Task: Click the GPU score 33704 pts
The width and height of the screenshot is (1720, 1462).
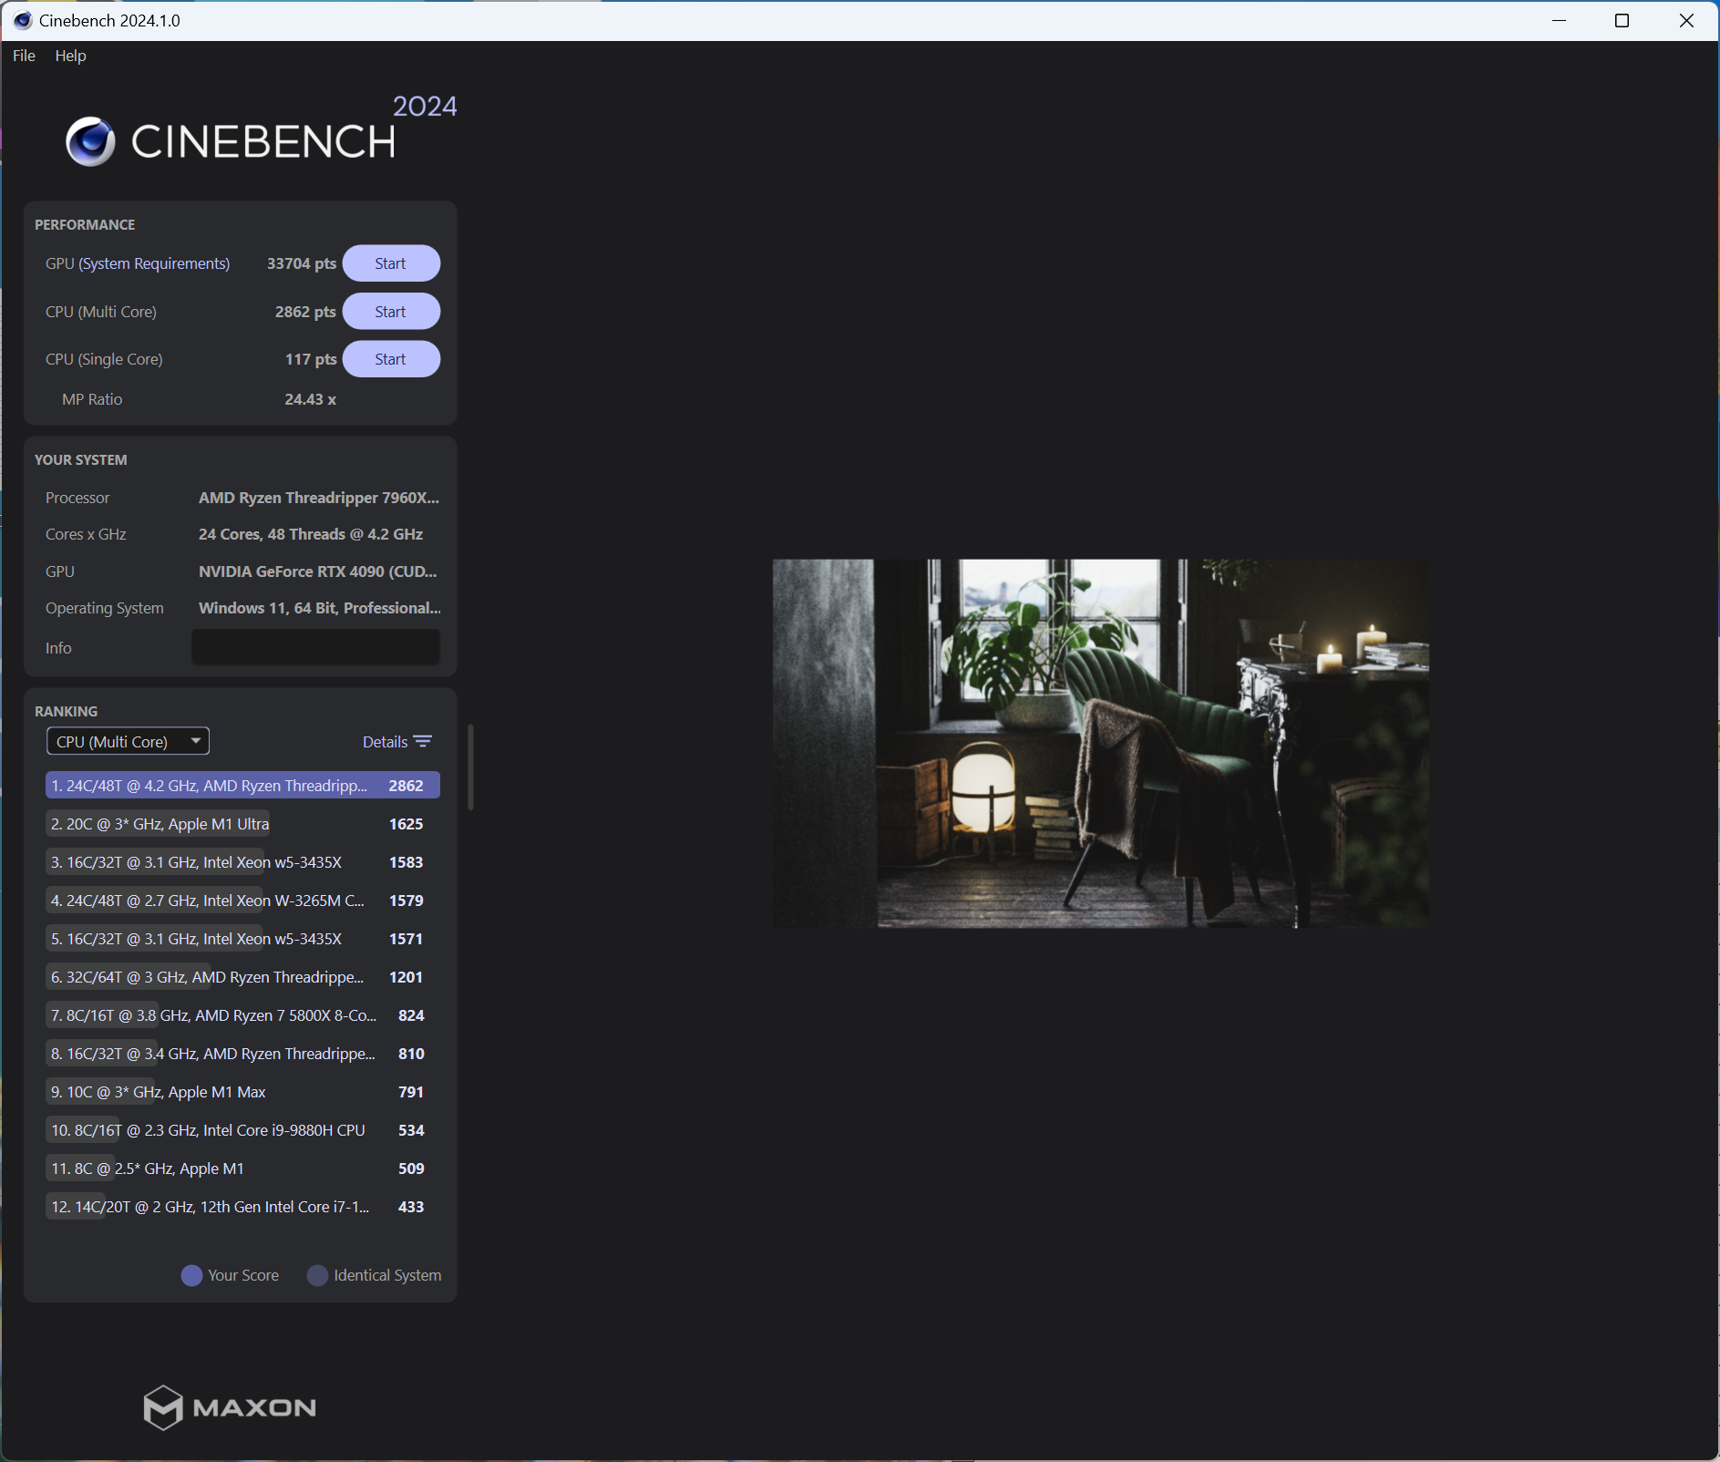Action: [302, 263]
